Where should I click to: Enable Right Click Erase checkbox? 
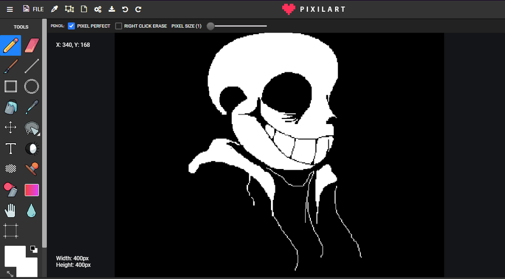[x=118, y=26]
